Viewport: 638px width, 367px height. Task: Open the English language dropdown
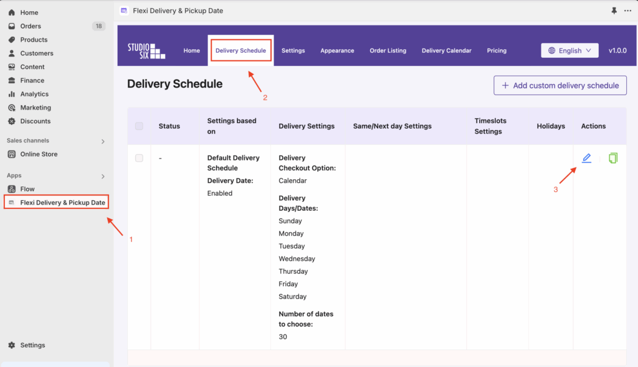(569, 50)
